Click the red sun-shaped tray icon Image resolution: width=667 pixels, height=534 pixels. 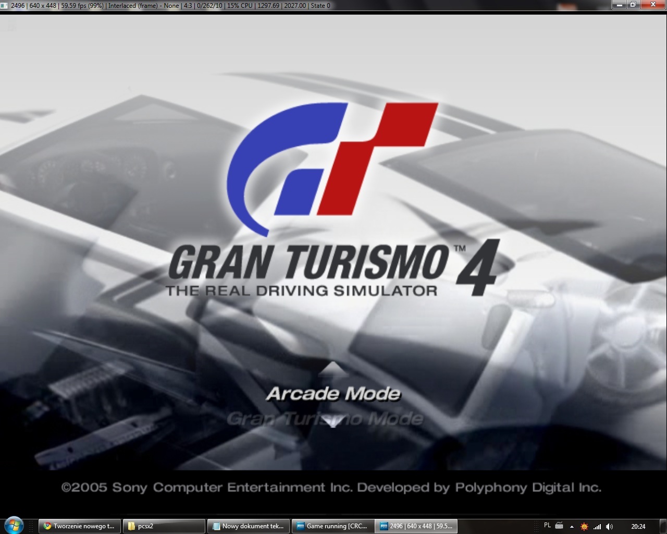[x=584, y=527]
